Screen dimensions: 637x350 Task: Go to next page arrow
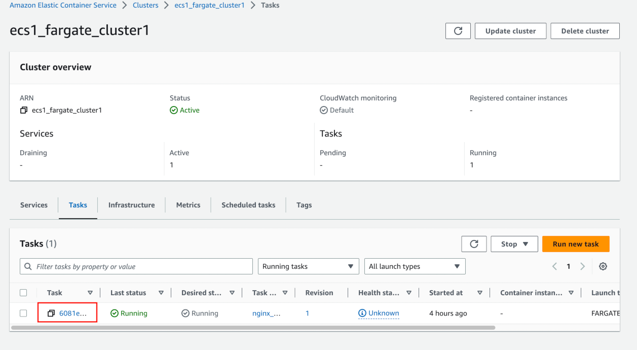(582, 266)
